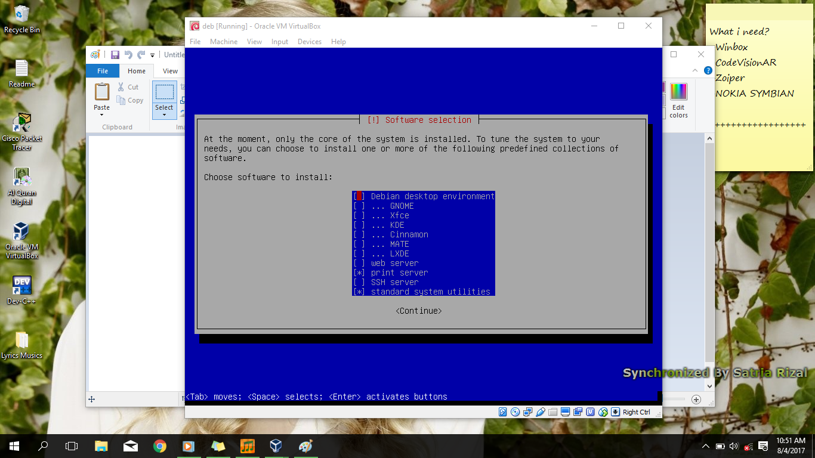815x458 pixels.
Task: Select the Lyrics Musics folder on desktop
Action: tap(21, 345)
